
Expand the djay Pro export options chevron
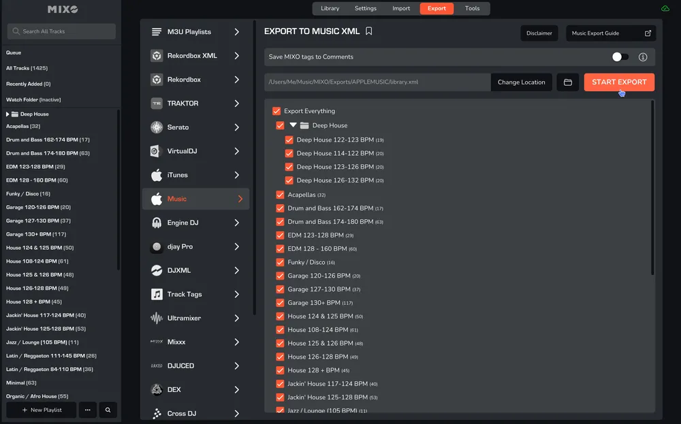click(x=237, y=246)
